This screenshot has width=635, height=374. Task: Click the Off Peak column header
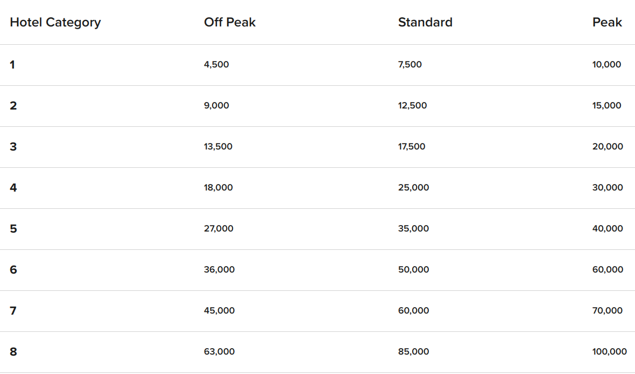pyautogui.click(x=230, y=23)
